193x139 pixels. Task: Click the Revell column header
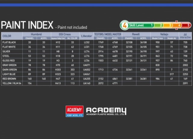click(136, 34)
